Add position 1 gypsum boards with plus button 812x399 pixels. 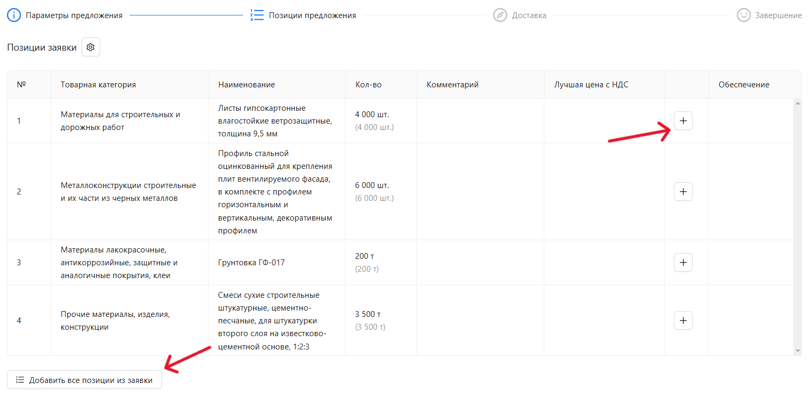click(683, 121)
